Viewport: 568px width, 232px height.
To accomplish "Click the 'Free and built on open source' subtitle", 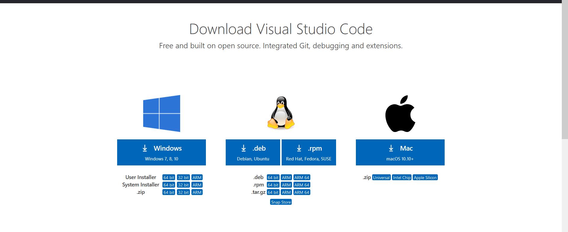I will (281, 46).
